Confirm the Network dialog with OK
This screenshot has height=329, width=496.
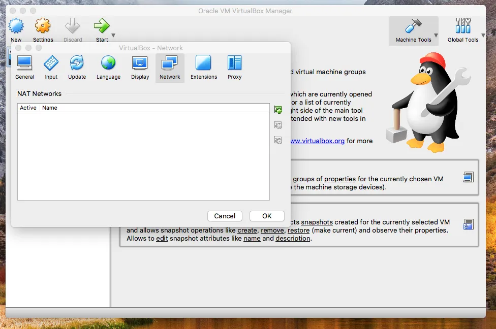(x=267, y=216)
